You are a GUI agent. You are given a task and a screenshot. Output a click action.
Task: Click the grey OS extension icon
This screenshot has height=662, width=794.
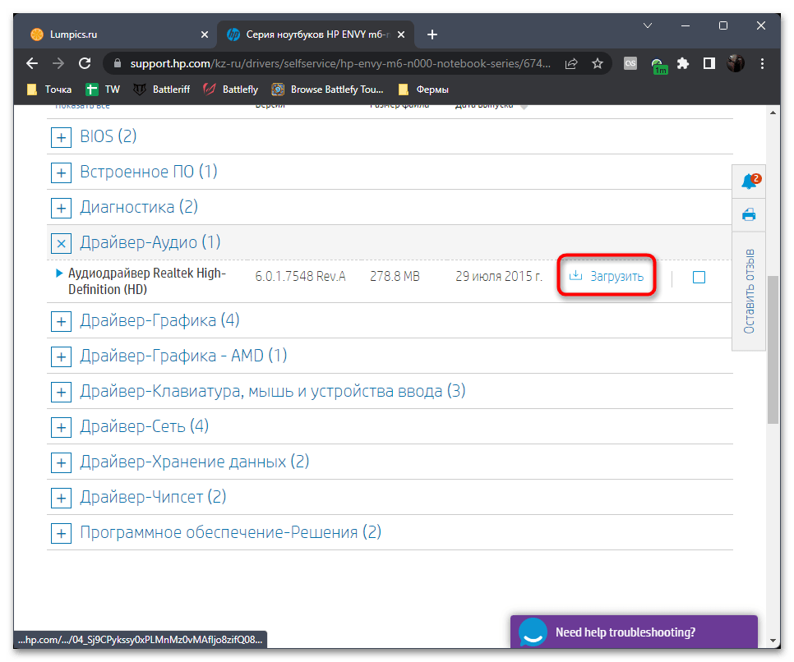pos(630,63)
